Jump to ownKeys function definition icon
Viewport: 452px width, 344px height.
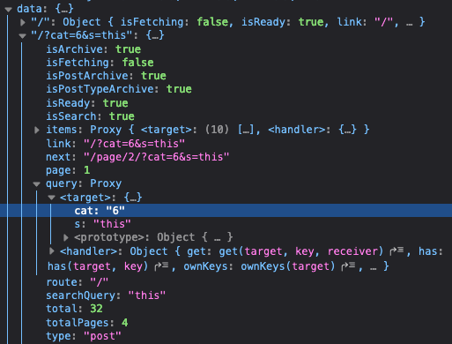(348, 266)
